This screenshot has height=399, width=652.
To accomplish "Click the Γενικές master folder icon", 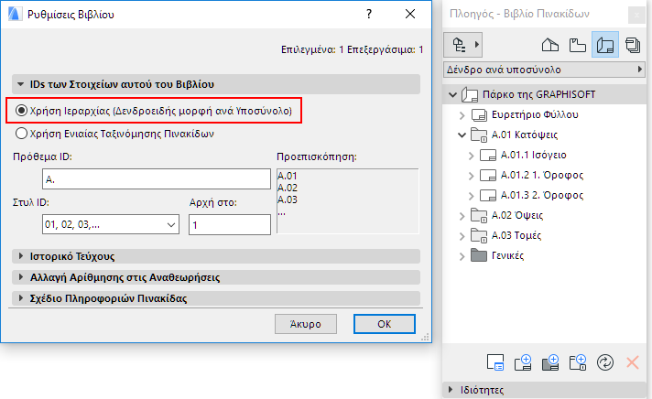I will [479, 255].
